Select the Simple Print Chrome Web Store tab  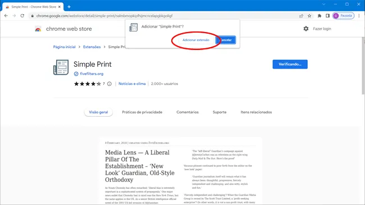[33, 7]
